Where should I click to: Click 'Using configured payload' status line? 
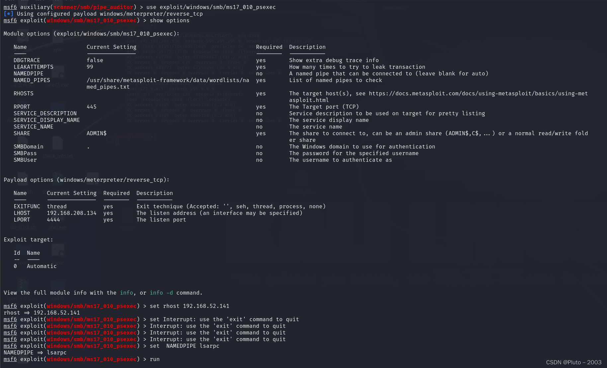tap(103, 14)
